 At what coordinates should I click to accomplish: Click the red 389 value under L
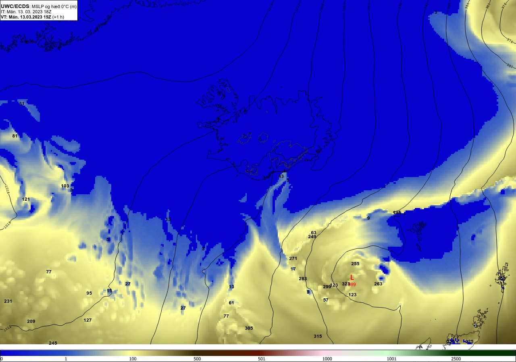[x=352, y=285]
